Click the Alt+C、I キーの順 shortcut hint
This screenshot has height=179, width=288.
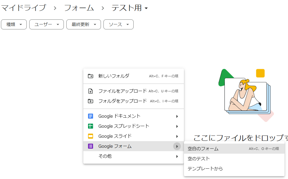coord(164,101)
